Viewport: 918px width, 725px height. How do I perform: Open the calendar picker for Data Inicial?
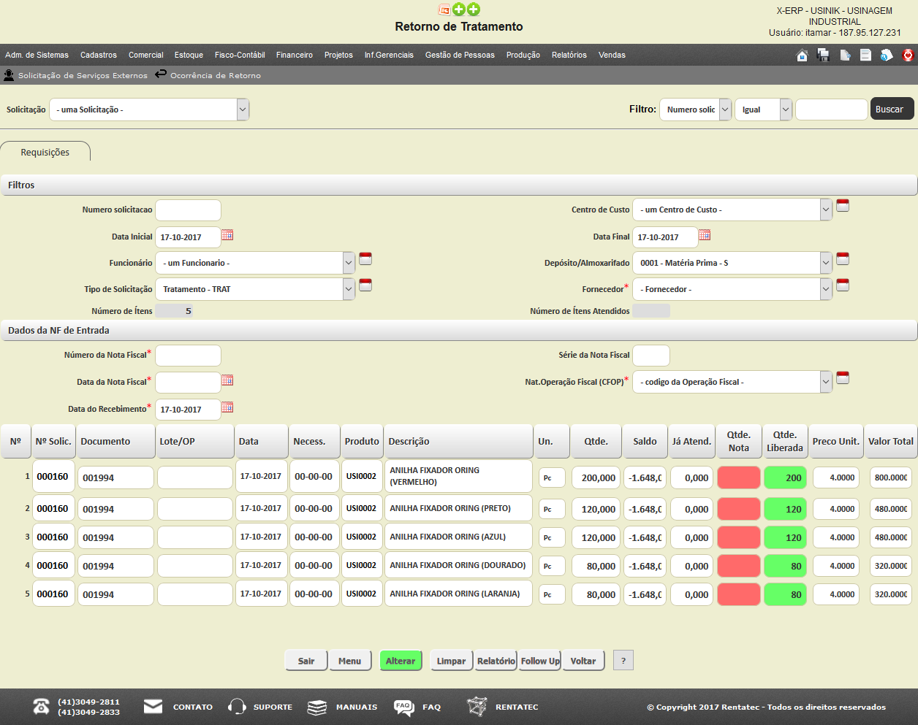pos(227,235)
